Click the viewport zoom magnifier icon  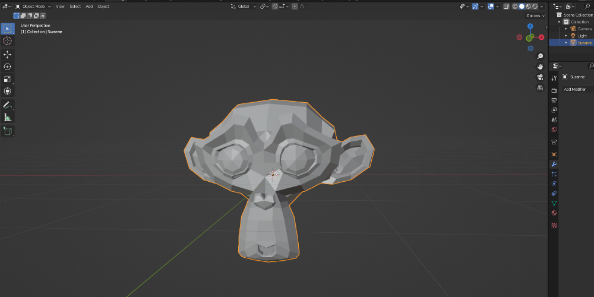(540, 56)
